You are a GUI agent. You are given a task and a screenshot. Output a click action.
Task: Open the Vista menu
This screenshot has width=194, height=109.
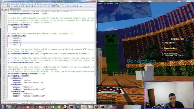click(x=18, y=4)
